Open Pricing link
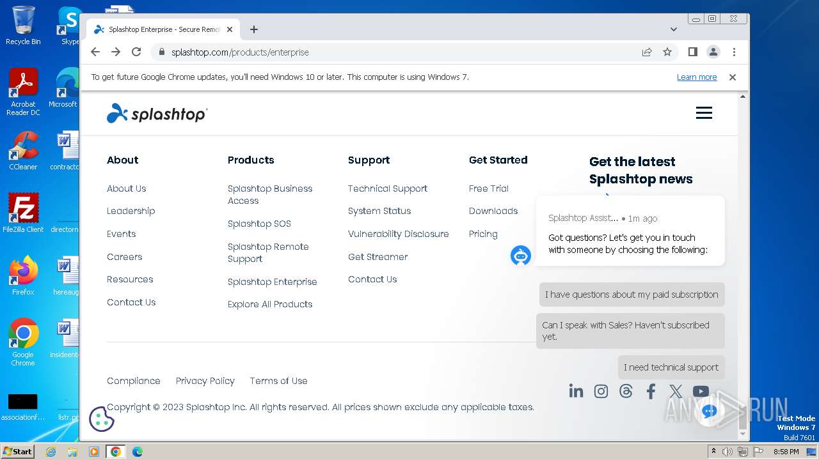Image resolution: width=819 pixels, height=460 pixels. (483, 234)
